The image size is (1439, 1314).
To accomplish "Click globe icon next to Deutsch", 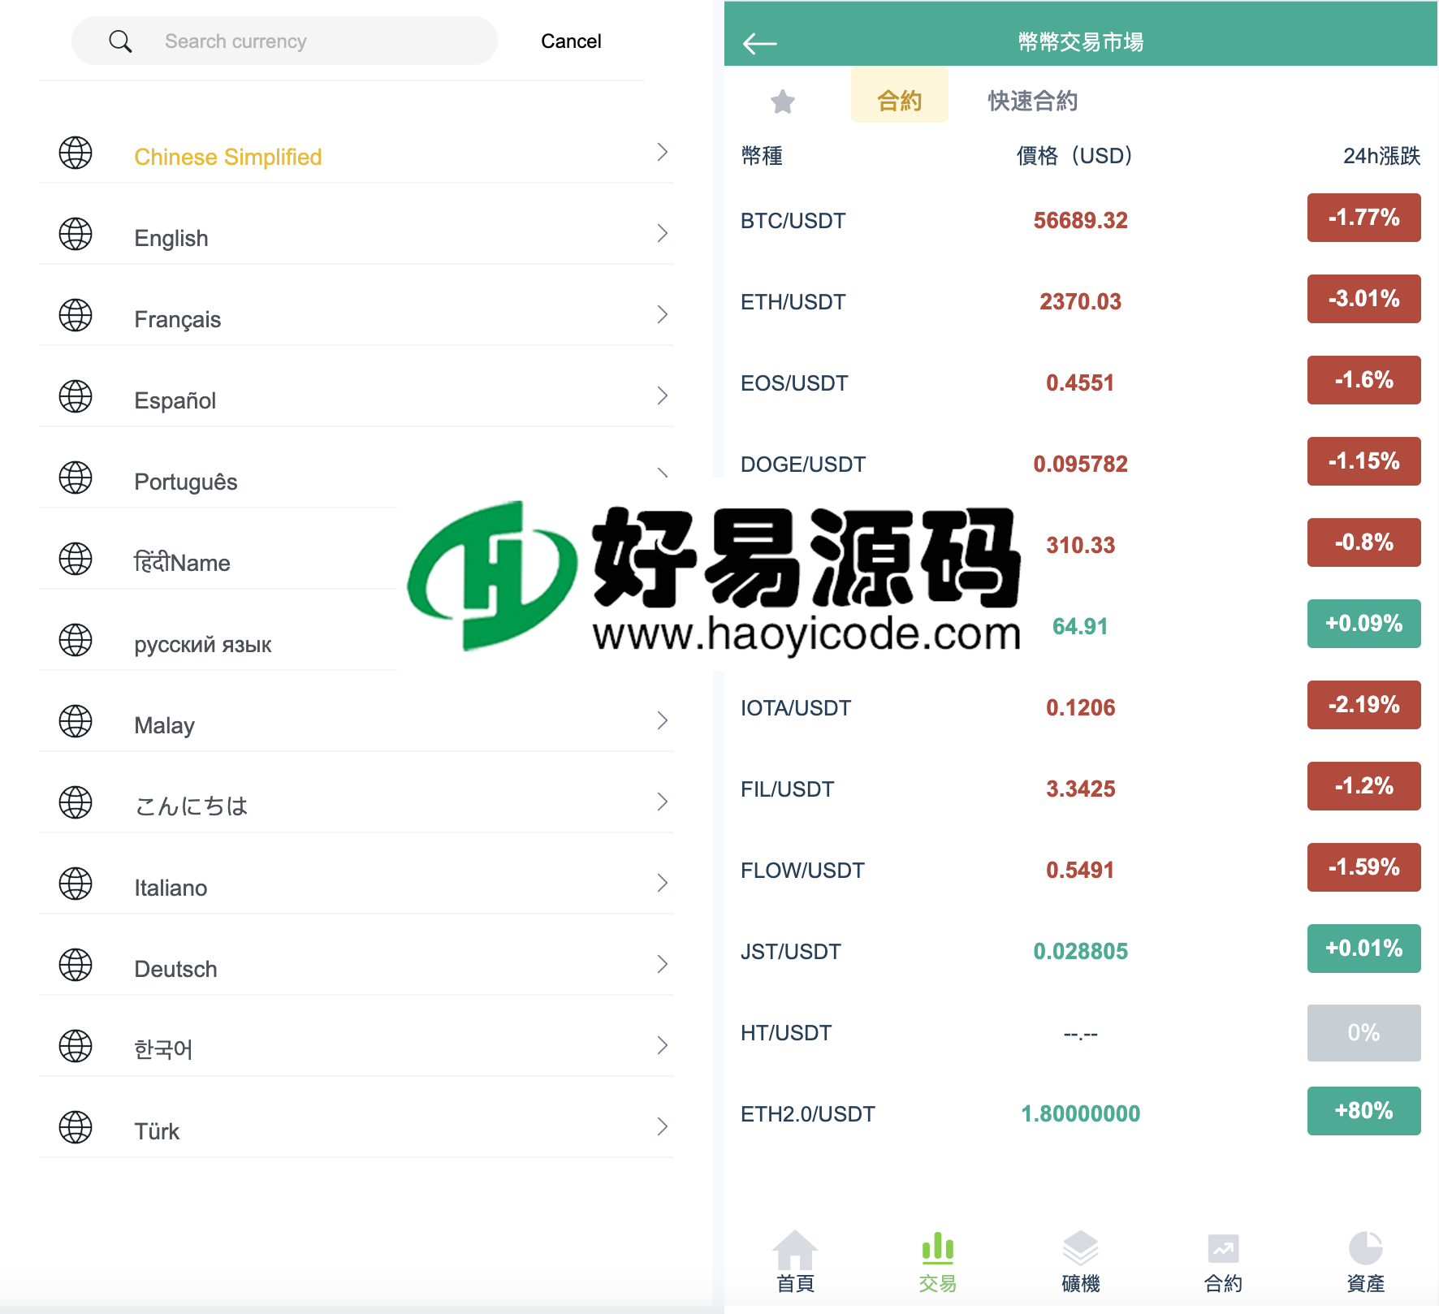I will [x=76, y=965].
